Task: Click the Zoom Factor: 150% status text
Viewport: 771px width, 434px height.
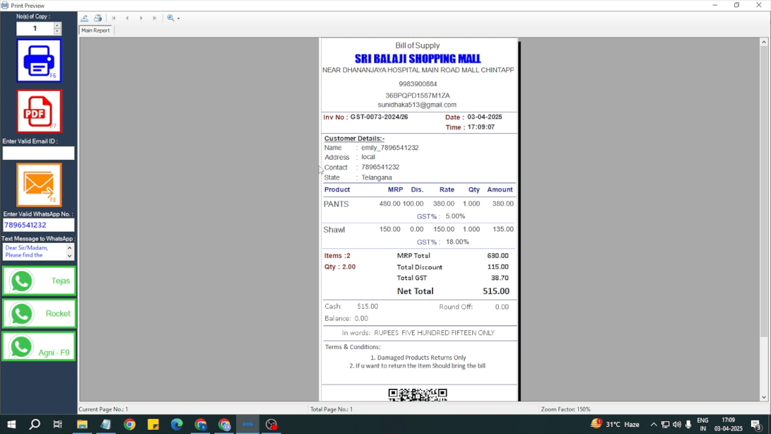Action: pyautogui.click(x=565, y=409)
